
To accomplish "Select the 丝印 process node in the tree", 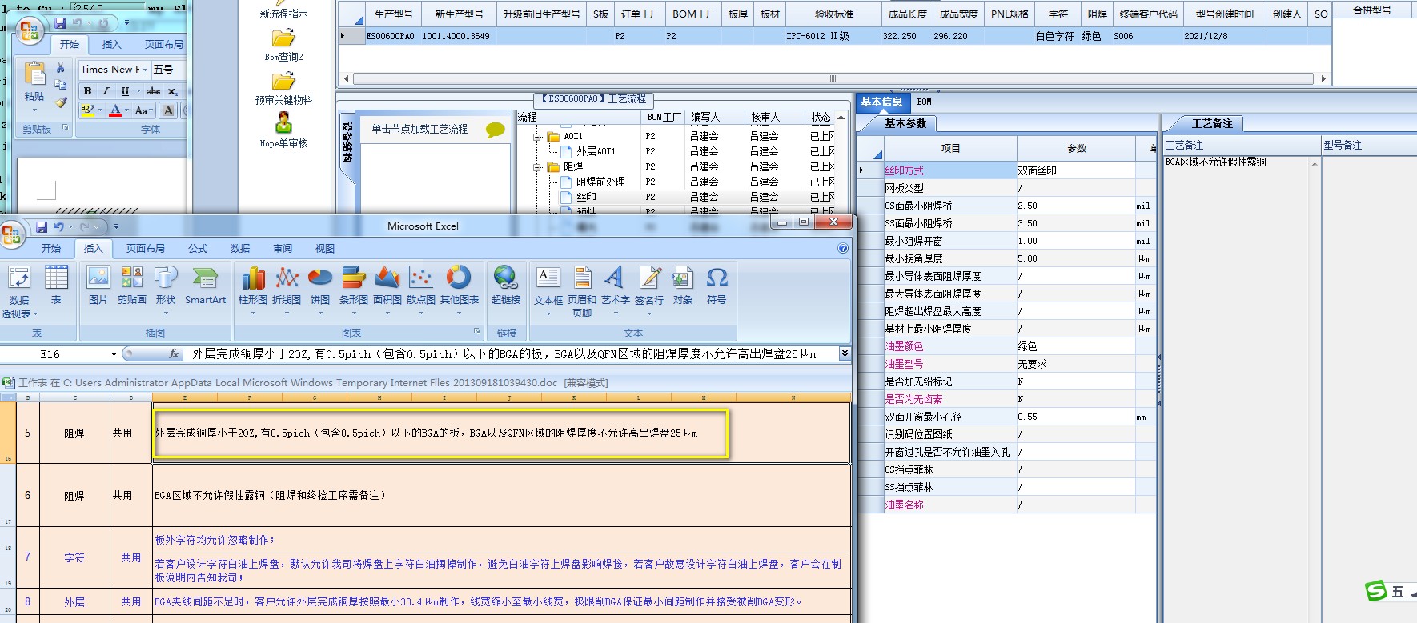I will click(586, 197).
